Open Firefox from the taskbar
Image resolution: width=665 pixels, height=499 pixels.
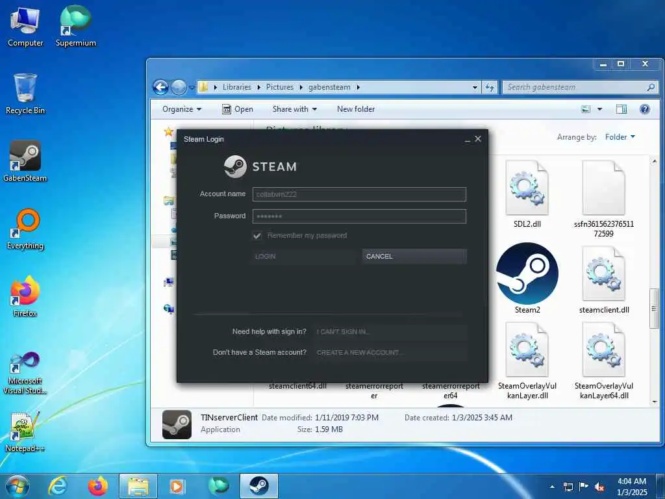(x=97, y=486)
